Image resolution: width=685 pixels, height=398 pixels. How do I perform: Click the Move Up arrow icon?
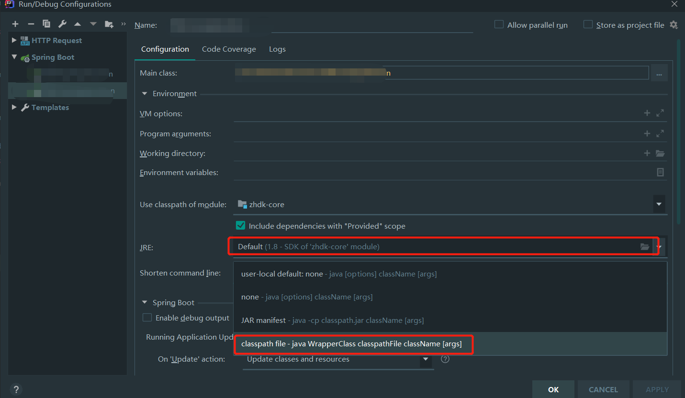click(78, 24)
